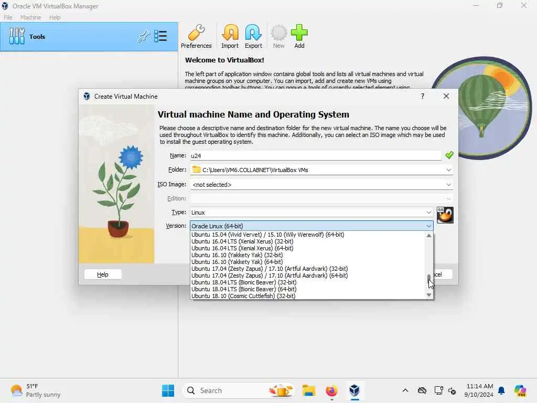Open Firefox from the taskbar
Viewport: 537px width, 403px height.
[331, 390]
